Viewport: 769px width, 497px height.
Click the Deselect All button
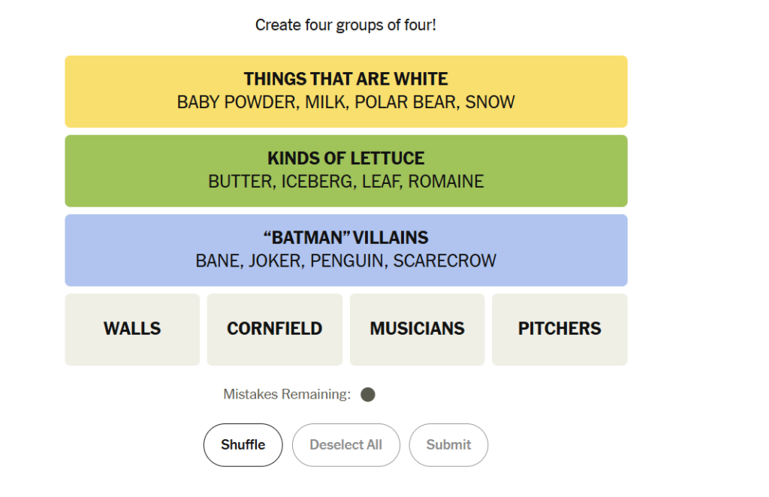click(x=346, y=445)
